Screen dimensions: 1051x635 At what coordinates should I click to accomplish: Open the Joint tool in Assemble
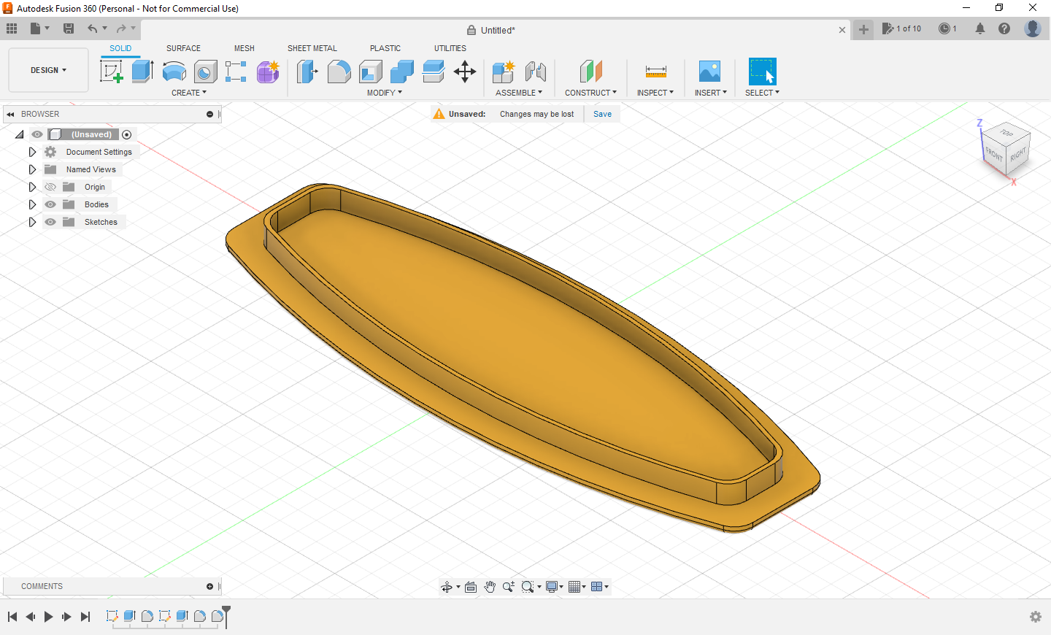(536, 72)
